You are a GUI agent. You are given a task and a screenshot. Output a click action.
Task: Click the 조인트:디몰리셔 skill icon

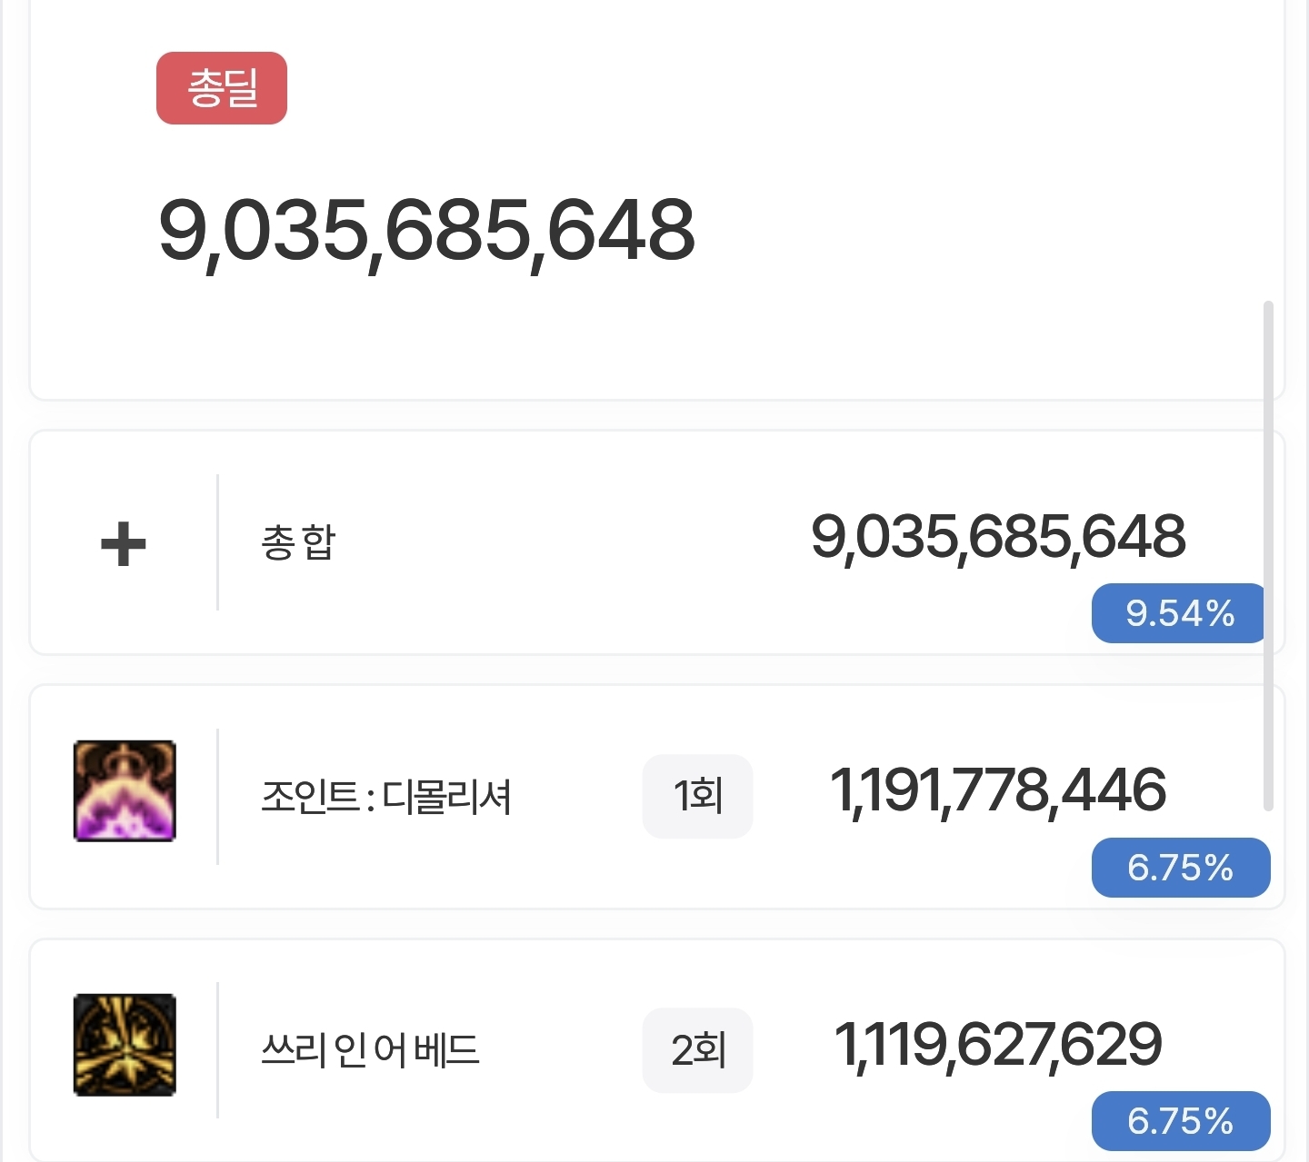point(125,790)
